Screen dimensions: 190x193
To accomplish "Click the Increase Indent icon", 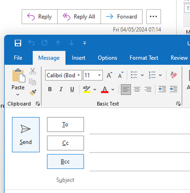I will click(x=173, y=89).
